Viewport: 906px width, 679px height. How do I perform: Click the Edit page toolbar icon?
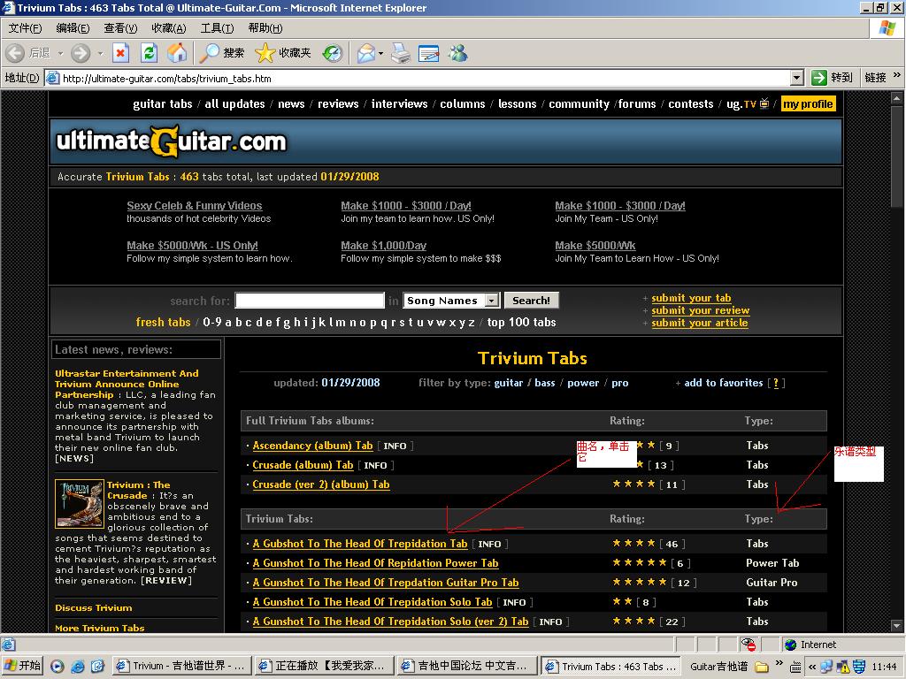pos(429,53)
